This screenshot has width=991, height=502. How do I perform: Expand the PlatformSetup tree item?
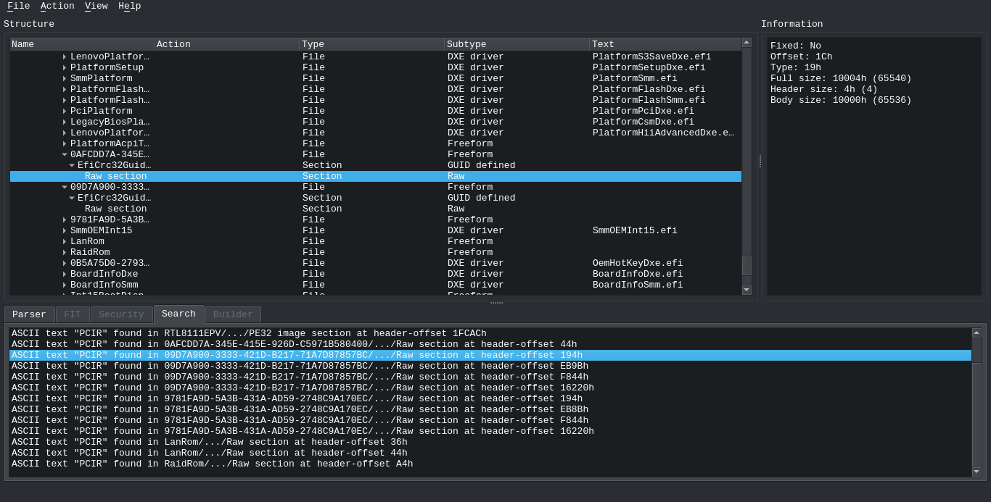pyautogui.click(x=65, y=68)
